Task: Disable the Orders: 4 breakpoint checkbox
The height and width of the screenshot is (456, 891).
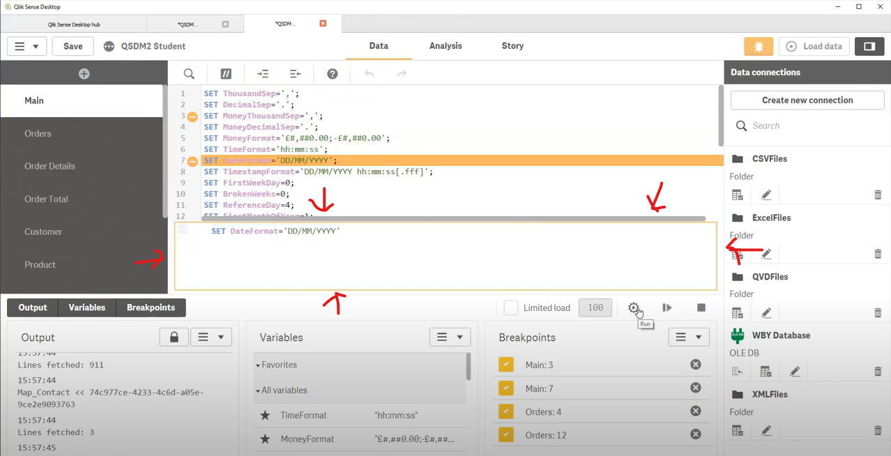Action: point(506,412)
